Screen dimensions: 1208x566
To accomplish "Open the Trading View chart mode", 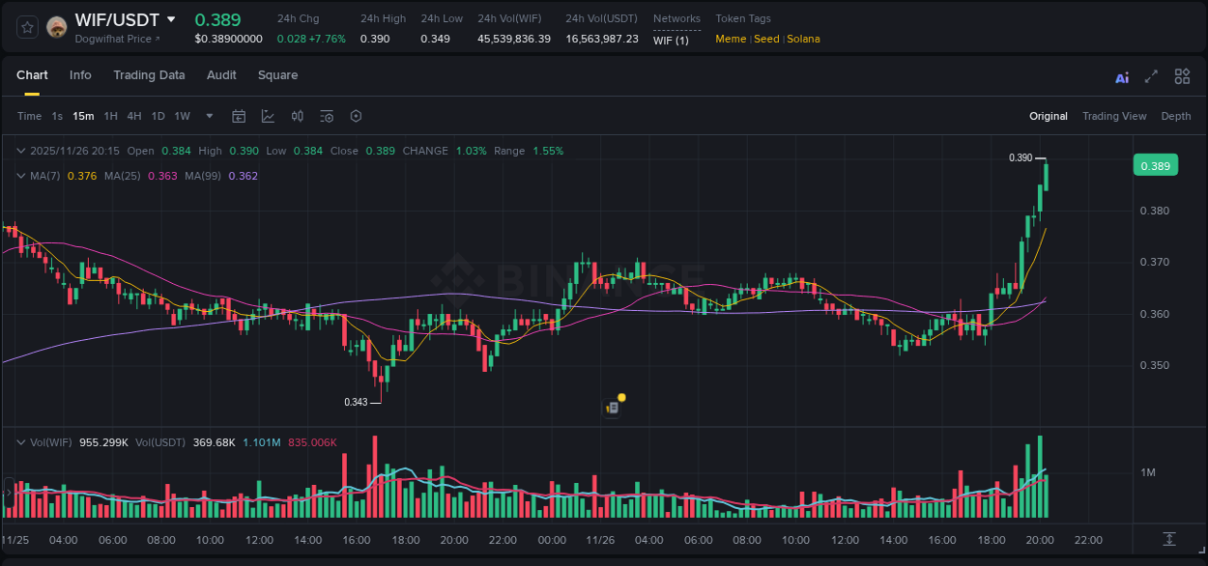I will coord(1114,116).
